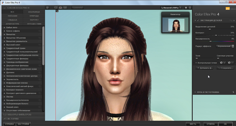Add a negative control point

pos(231,63)
